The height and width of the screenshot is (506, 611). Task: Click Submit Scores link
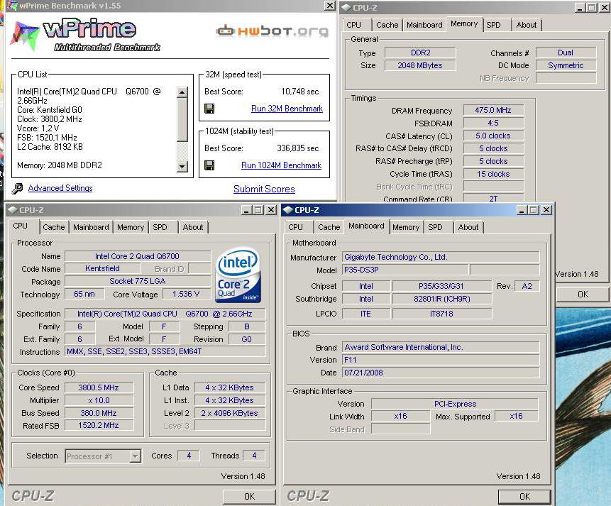tap(264, 189)
